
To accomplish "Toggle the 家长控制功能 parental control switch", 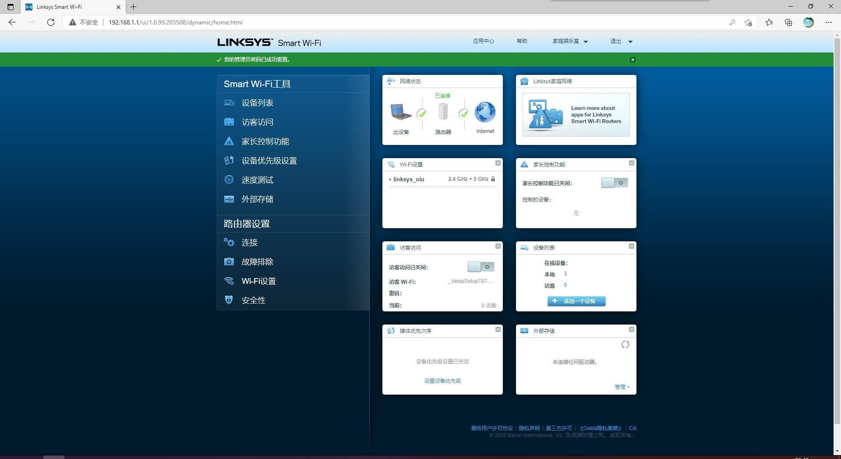I will tap(615, 183).
